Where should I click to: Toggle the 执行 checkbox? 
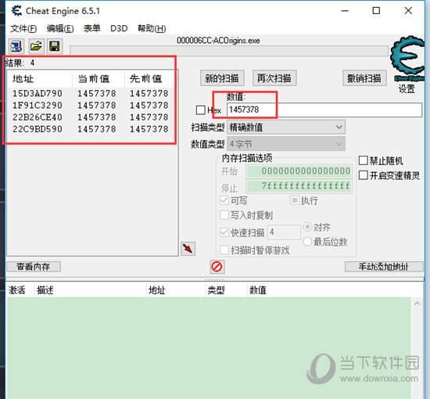(295, 200)
